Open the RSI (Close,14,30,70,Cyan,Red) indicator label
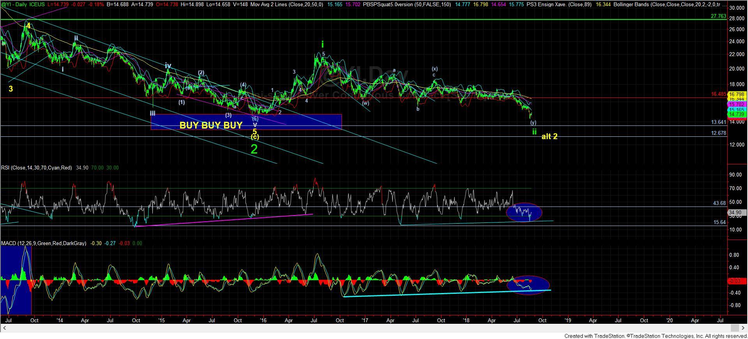This screenshot has width=748, height=339. coord(37,168)
